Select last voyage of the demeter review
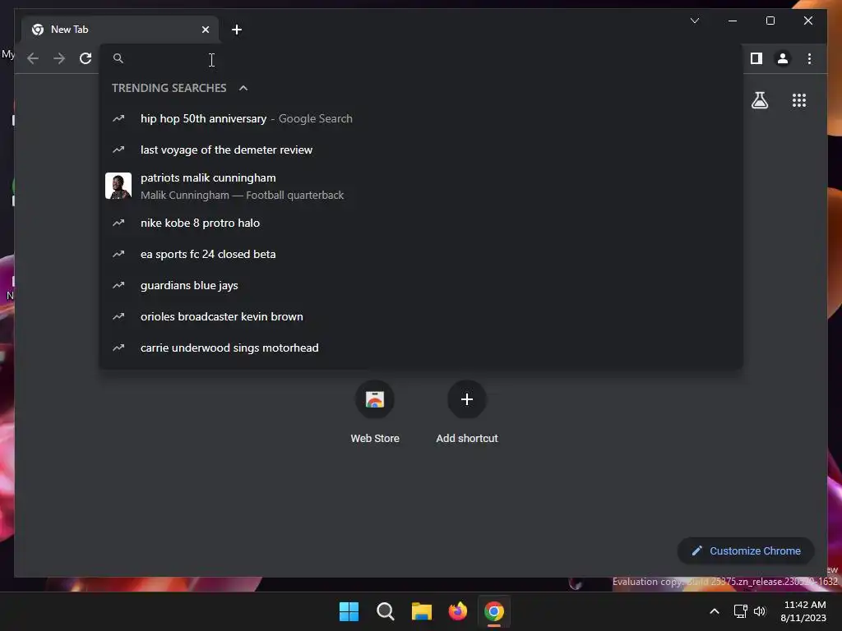Screen dimensions: 842x631 pos(421,150)
